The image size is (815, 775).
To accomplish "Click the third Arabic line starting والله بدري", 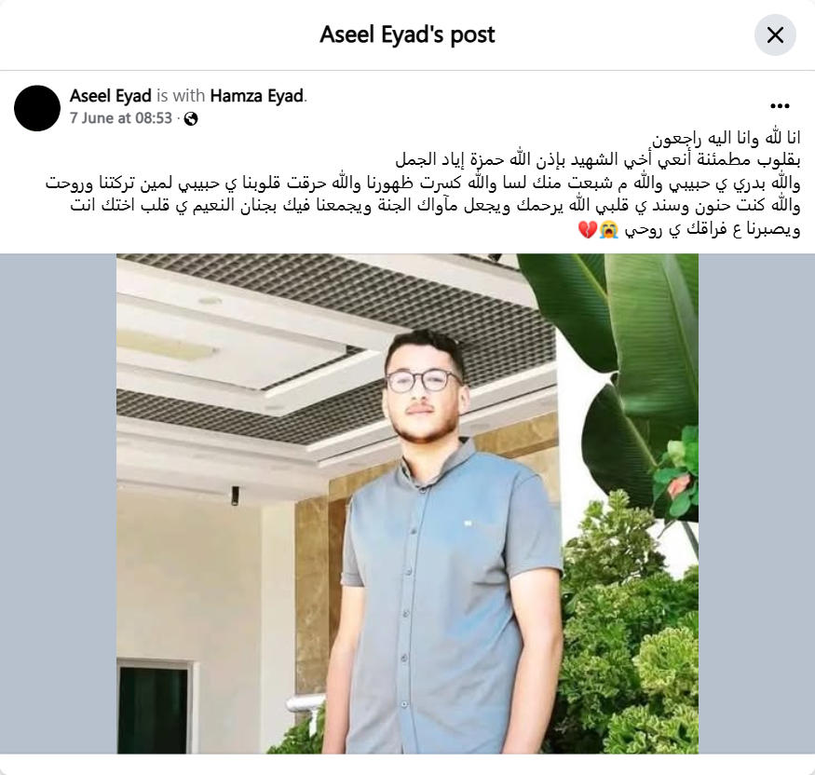I will tap(423, 183).
